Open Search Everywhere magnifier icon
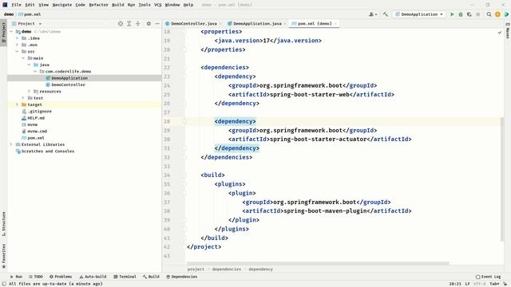The image size is (511, 287). tap(489, 14)
